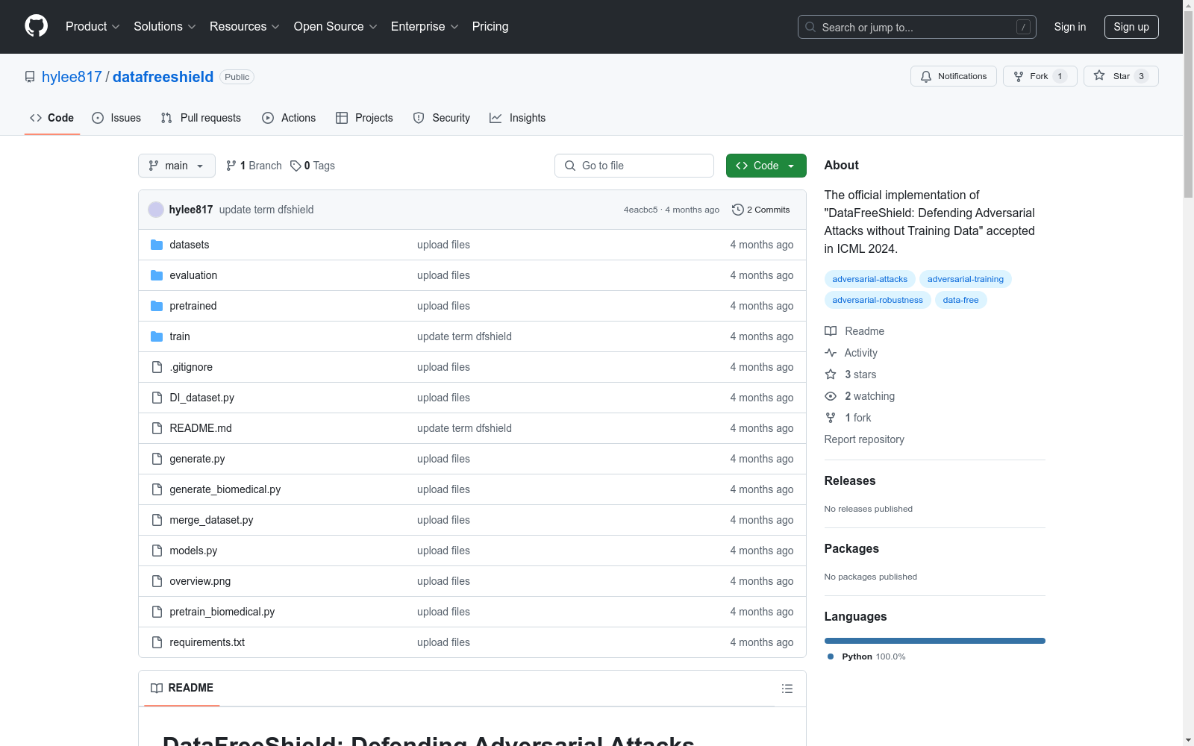
Task: Click the Go to file field
Action: coord(634,166)
